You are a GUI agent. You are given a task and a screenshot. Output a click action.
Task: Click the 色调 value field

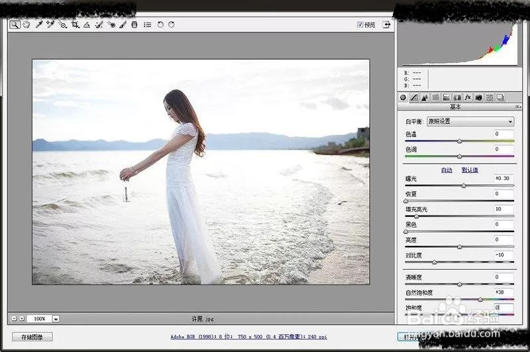tap(503, 149)
